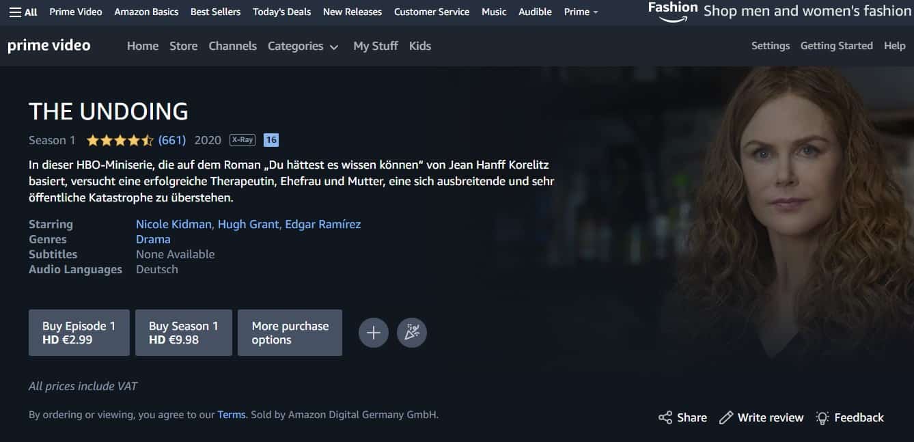Expand the Categories dropdown
The image size is (914, 442).
click(303, 46)
